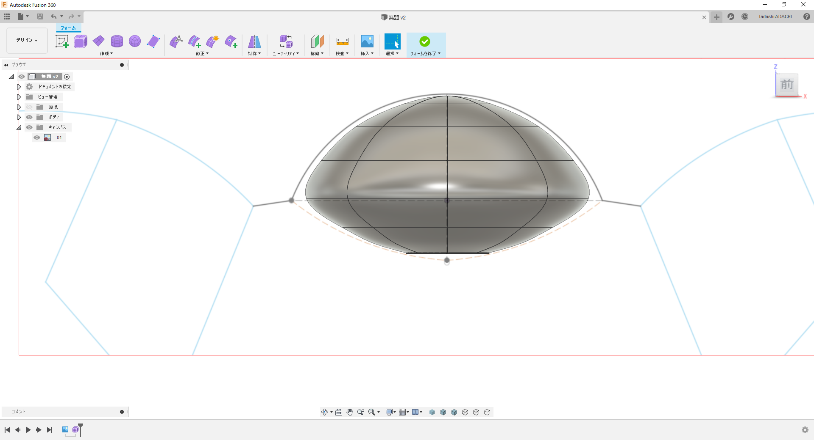Open the Insert image tool

click(367, 41)
